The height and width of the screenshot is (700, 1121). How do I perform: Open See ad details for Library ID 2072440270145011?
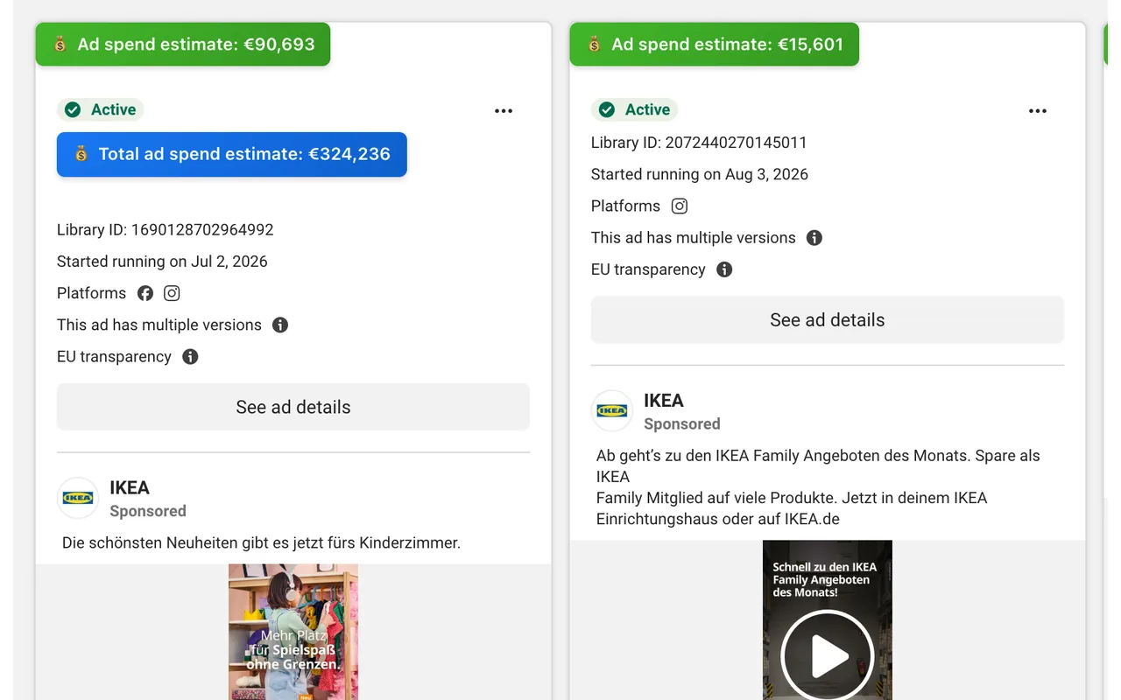(828, 319)
